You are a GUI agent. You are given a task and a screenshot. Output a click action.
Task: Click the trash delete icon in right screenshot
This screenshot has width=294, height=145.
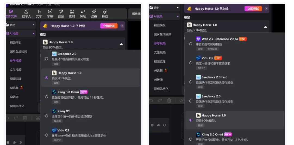(x=169, y=101)
